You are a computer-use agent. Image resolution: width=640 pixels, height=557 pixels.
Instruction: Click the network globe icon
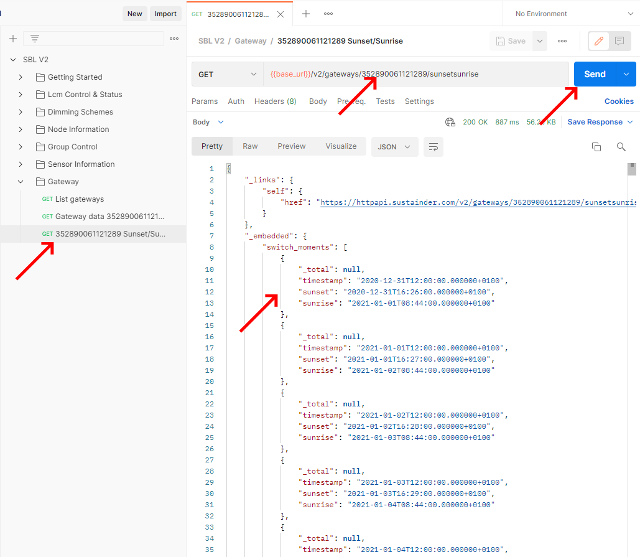click(450, 122)
